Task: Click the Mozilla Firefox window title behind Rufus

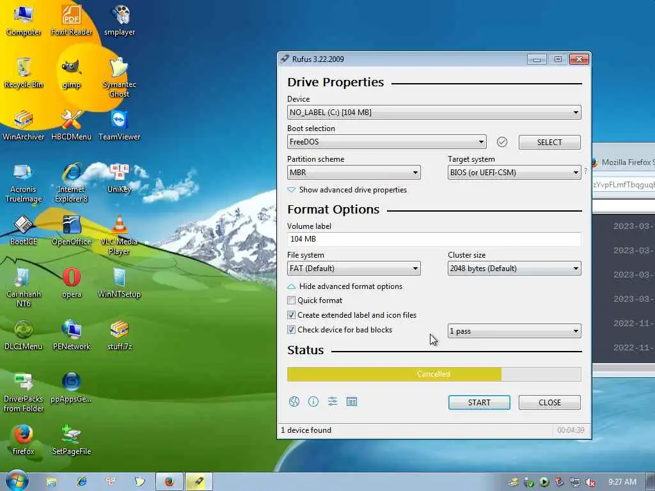Action: (627, 162)
